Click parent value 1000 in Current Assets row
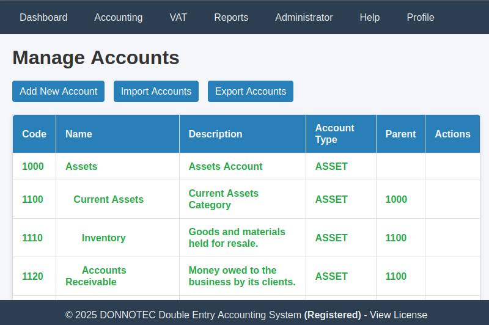The width and height of the screenshot is (489, 325). coord(396,199)
